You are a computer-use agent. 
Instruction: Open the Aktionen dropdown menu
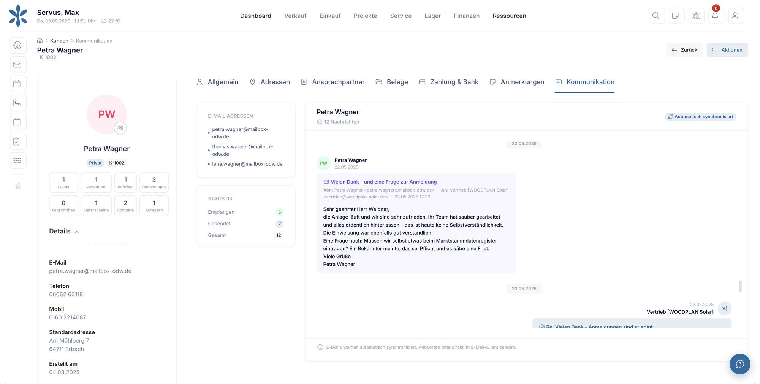coord(727,50)
